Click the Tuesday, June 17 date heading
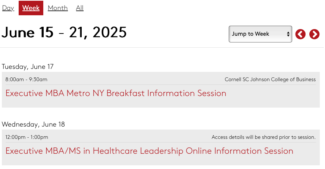Image resolution: width=325 pixels, height=169 pixels. click(28, 67)
